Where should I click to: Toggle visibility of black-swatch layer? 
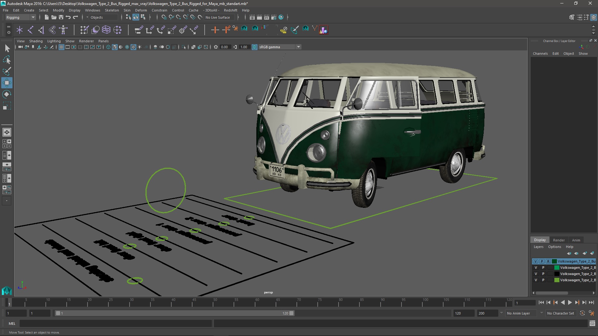[x=536, y=274]
